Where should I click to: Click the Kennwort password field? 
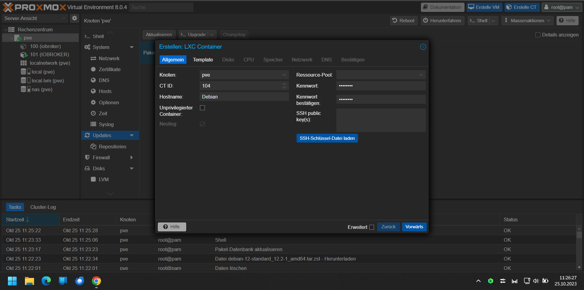click(381, 86)
